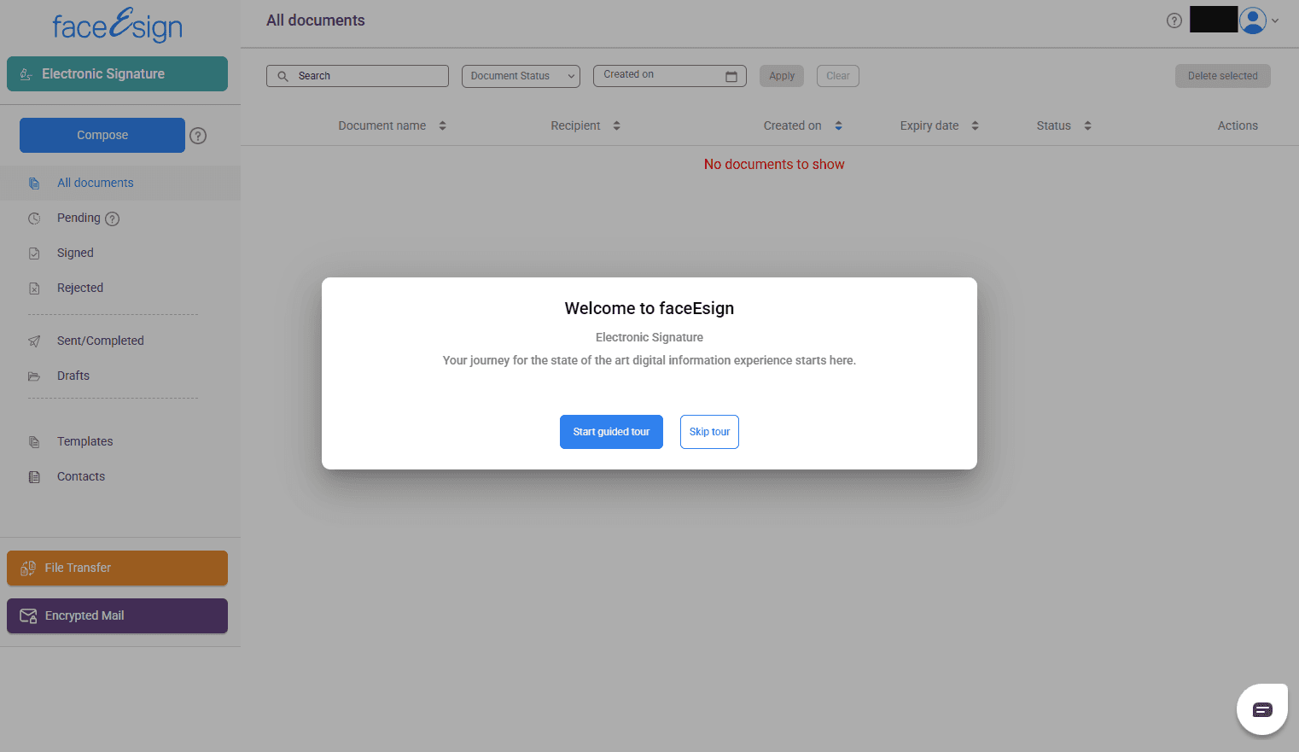
Task: Open the Contacts page
Action: [x=81, y=477]
